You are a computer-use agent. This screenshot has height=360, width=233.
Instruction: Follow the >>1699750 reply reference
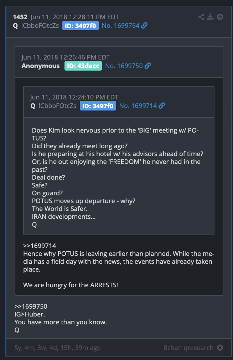[31, 306]
